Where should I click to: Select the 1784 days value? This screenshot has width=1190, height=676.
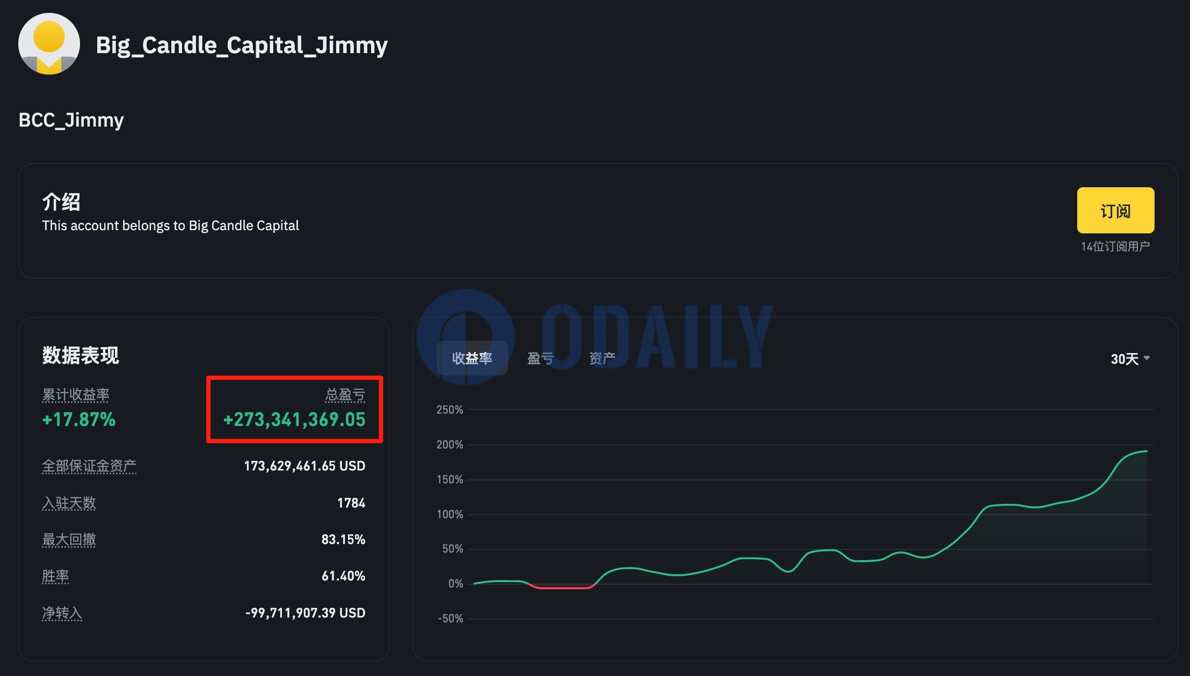tap(351, 503)
